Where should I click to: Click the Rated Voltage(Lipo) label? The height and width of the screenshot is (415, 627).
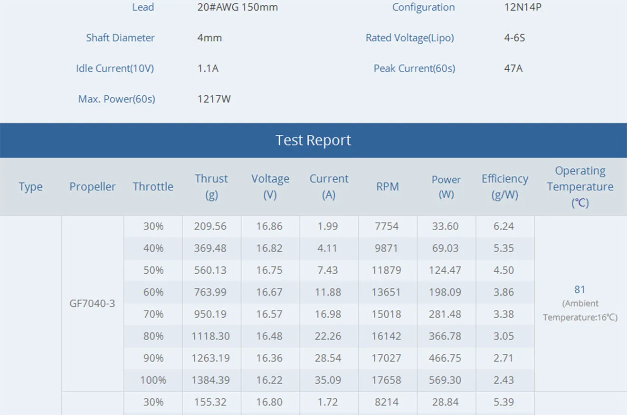pos(409,38)
